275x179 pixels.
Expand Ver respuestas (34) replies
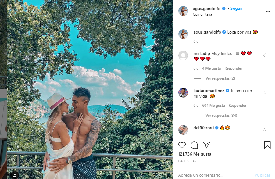coord(221,116)
